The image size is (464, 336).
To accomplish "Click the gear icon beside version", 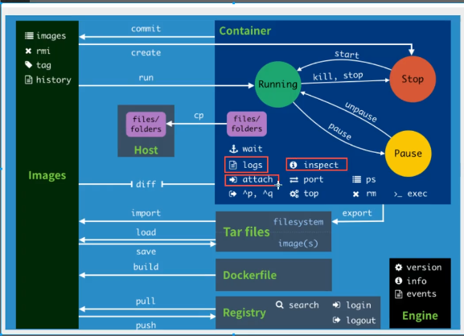I will click(x=399, y=268).
